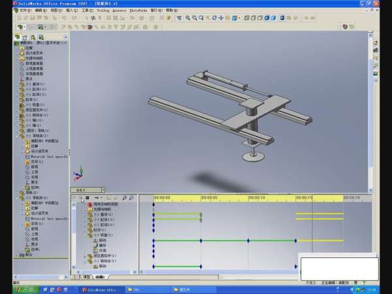Expand the 导轨<2> component node

[x=17, y=193]
